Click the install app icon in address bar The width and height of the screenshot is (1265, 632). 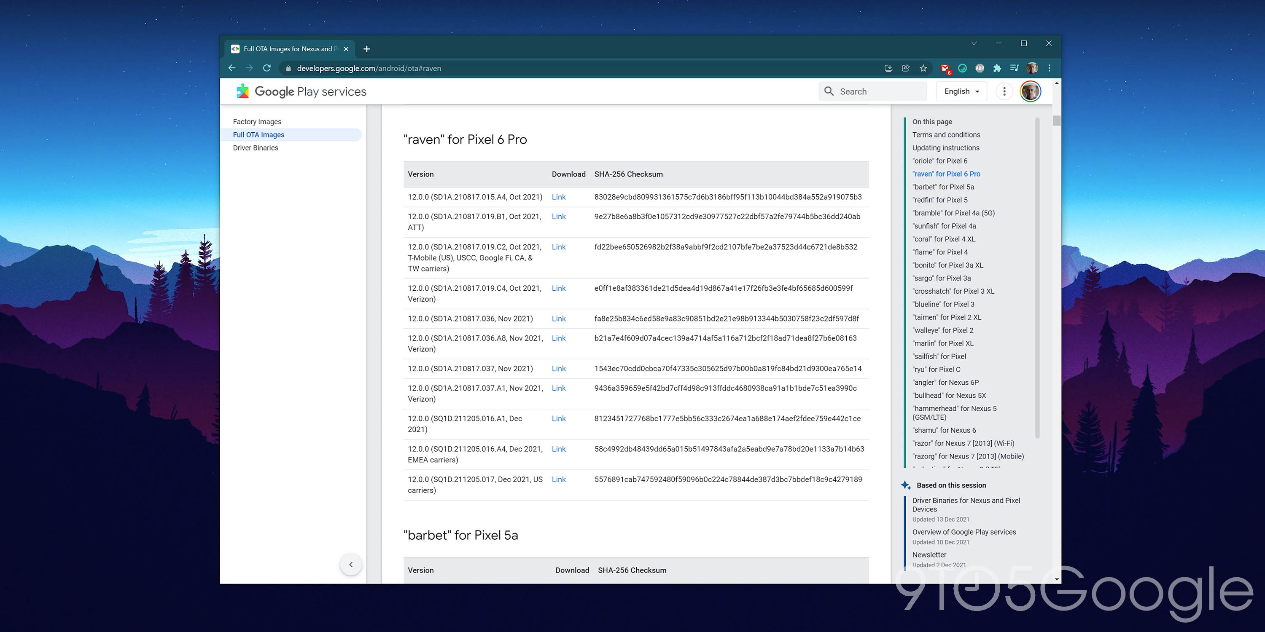tap(888, 68)
